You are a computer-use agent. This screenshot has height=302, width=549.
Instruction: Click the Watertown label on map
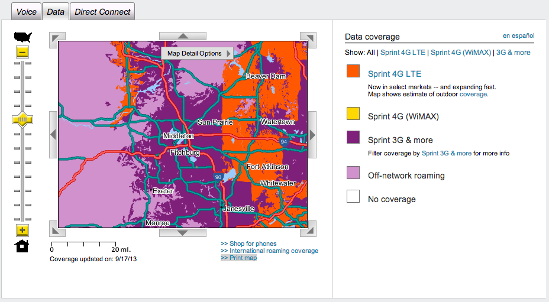pos(278,122)
